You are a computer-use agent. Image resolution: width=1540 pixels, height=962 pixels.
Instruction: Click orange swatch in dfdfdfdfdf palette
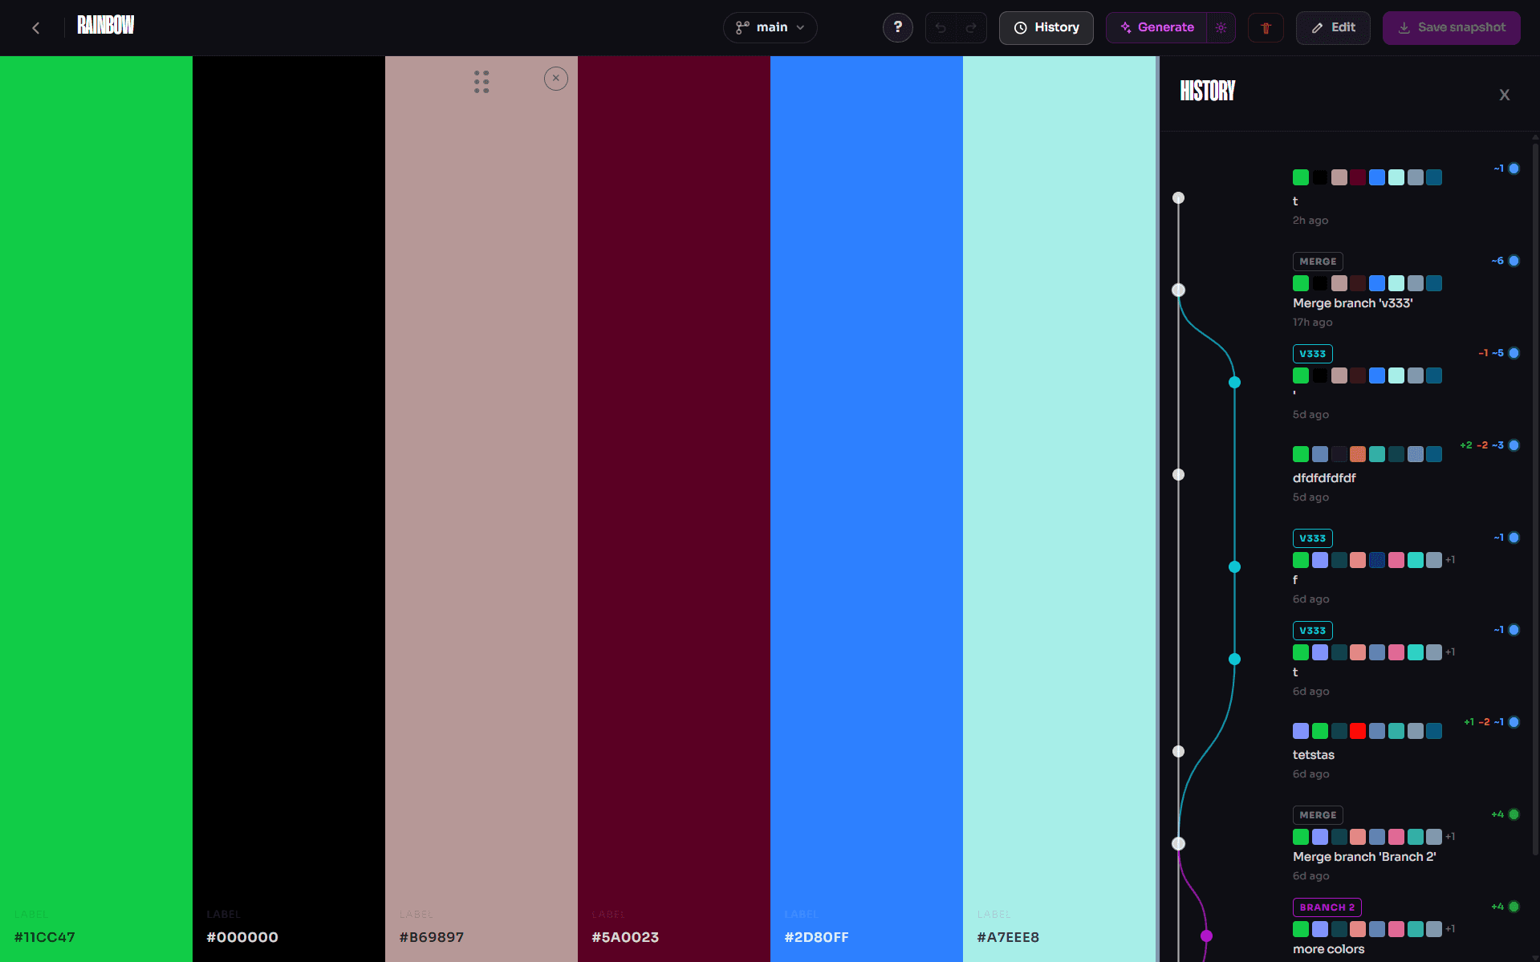1357,454
